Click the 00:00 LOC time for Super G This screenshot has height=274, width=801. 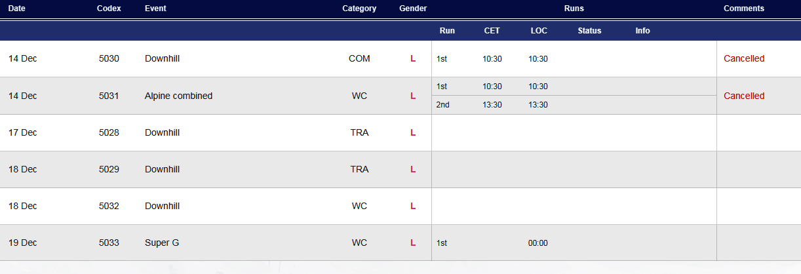coord(538,243)
